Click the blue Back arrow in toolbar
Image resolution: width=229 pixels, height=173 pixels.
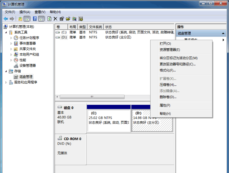pyautogui.click(x=6, y=19)
